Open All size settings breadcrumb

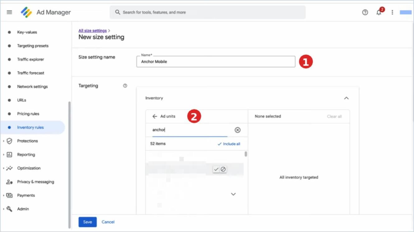[x=92, y=30]
